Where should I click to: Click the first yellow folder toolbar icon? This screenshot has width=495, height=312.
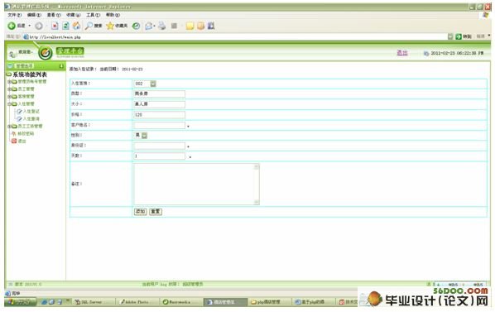point(190,26)
